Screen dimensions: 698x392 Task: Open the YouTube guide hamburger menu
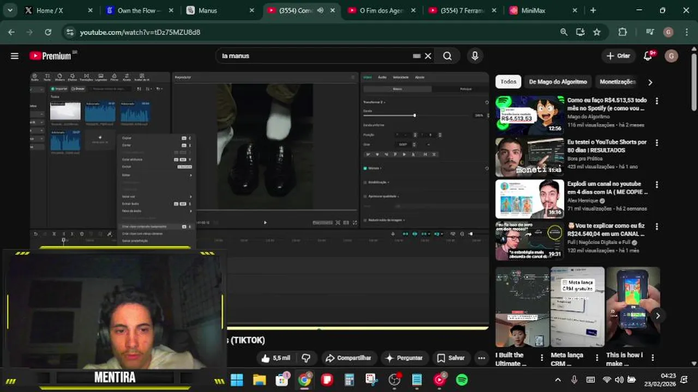[15, 56]
